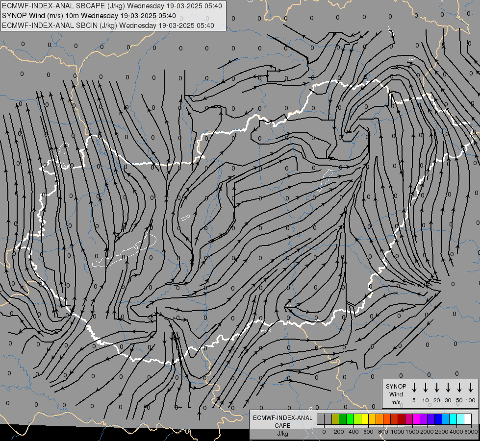Screen dimensions: 480x441
Task: Pick the sky blue CAPE legend swatch
Action: (x=446, y=419)
